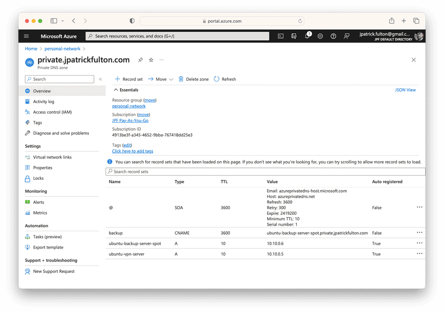The width and height of the screenshot is (444, 313).
Task: Collapse the Essentials section
Action: pos(126,90)
